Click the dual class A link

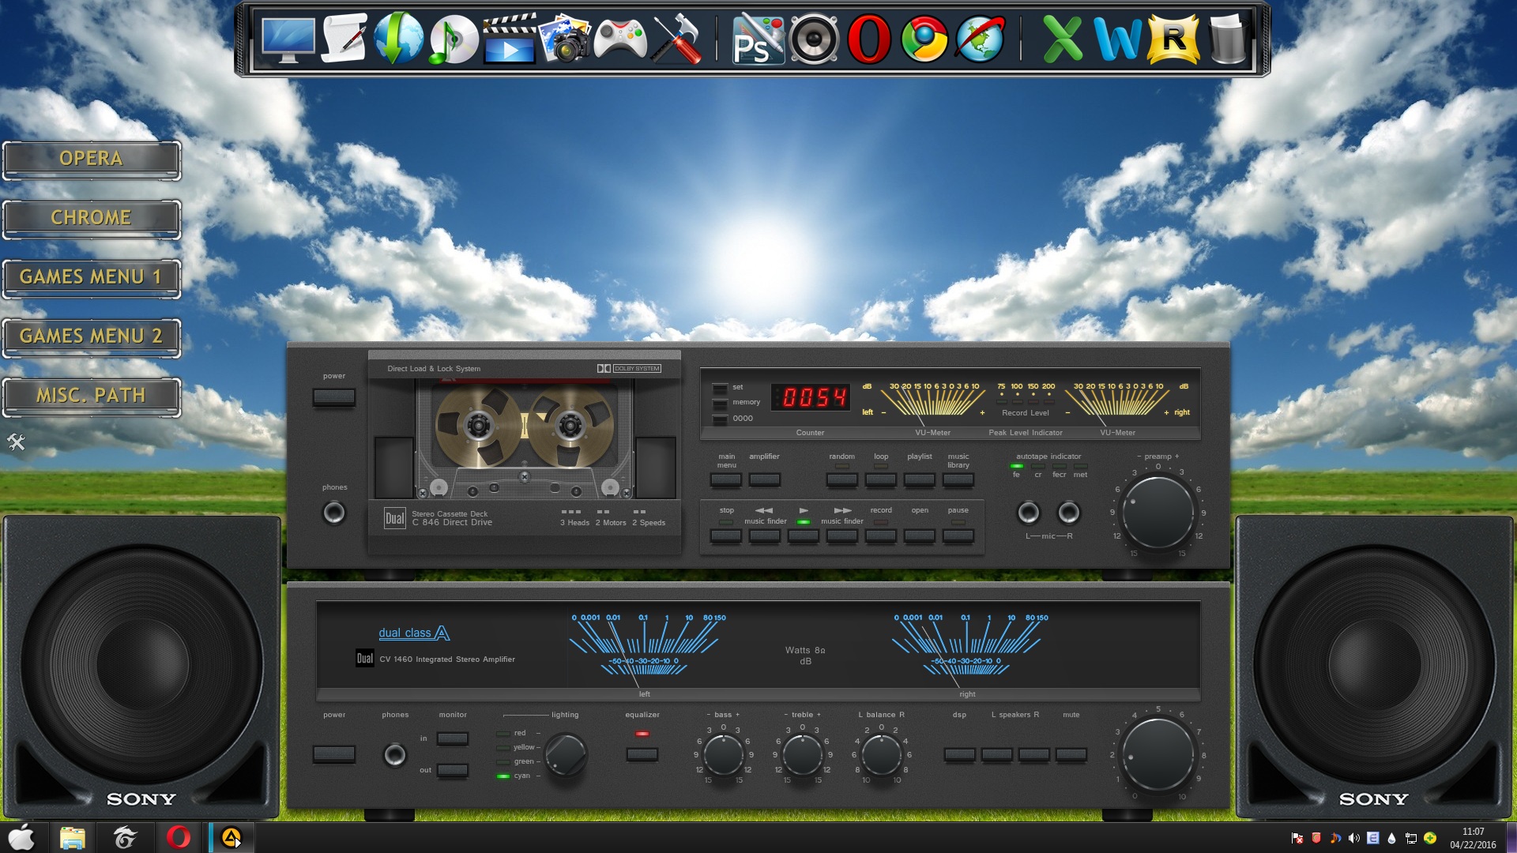coord(413,633)
